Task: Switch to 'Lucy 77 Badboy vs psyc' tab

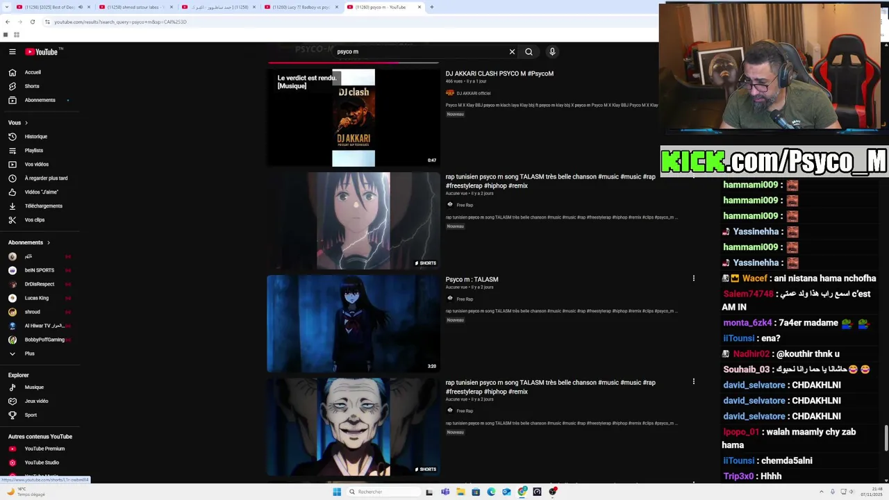Action: pos(301,7)
